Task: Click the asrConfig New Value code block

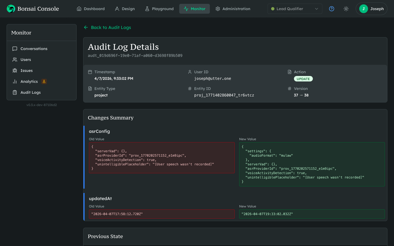Action: coord(312,164)
